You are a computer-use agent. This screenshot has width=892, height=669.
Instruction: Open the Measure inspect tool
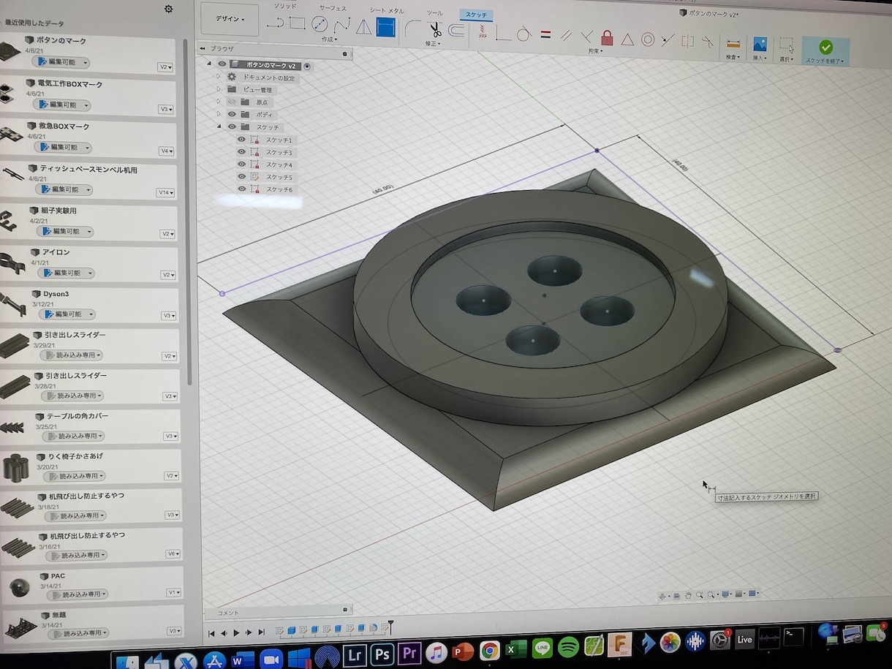pyautogui.click(x=733, y=45)
